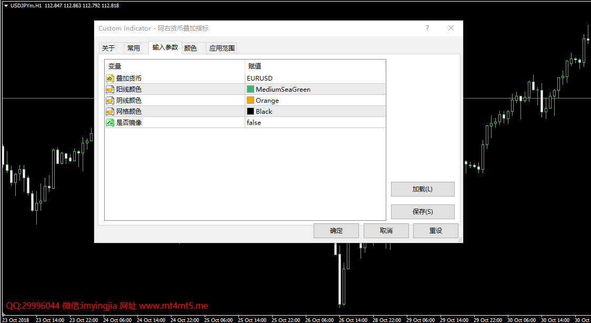Switch to the 常用 tab
This screenshot has height=323, width=591.
(134, 48)
